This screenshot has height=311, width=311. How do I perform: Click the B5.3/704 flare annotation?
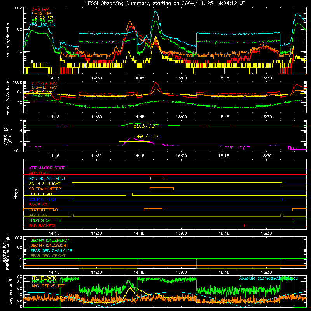point(146,126)
